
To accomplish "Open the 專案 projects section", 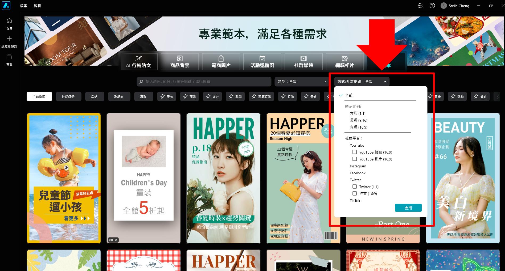I will 9,60.
